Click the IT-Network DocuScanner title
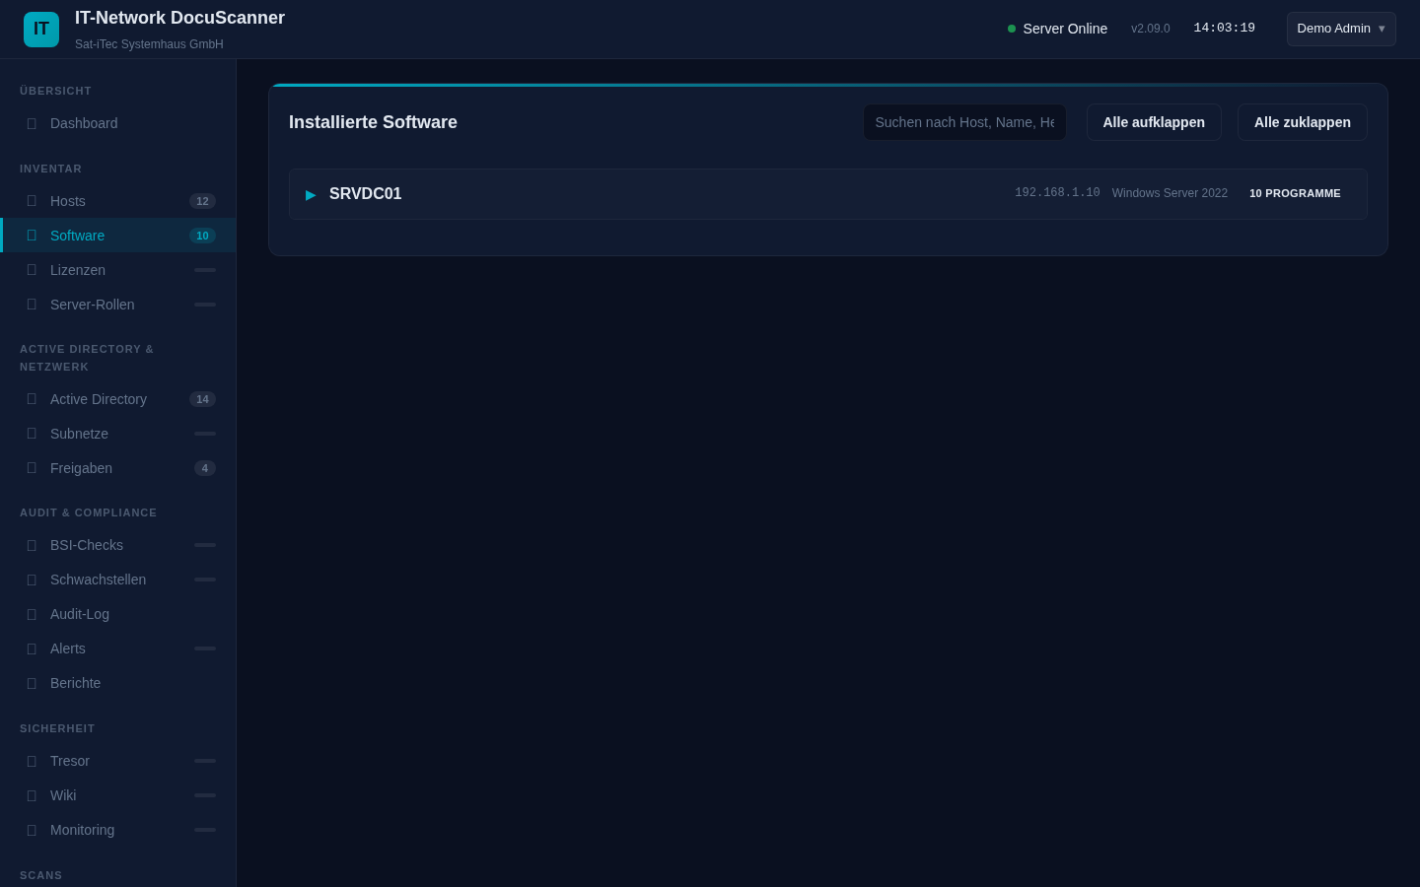 [x=179, y=18]
